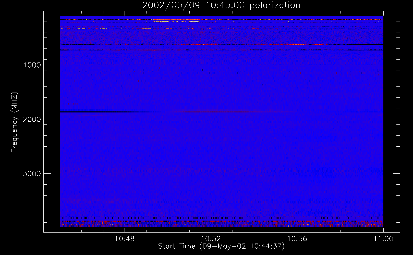The width and height of the screenshot is (413, 255).
Task: Click the 1000 frequency tick label
Action: point(32,65)
